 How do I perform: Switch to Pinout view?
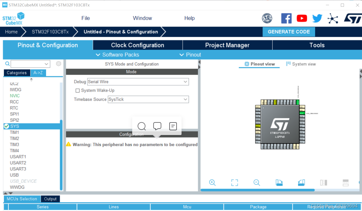click(259, 64)
